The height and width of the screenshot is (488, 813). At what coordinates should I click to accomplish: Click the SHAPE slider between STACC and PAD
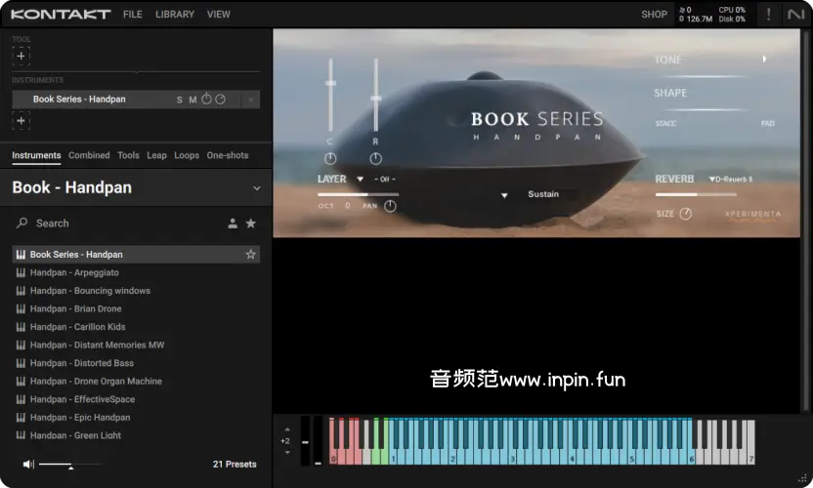(705, 110)
